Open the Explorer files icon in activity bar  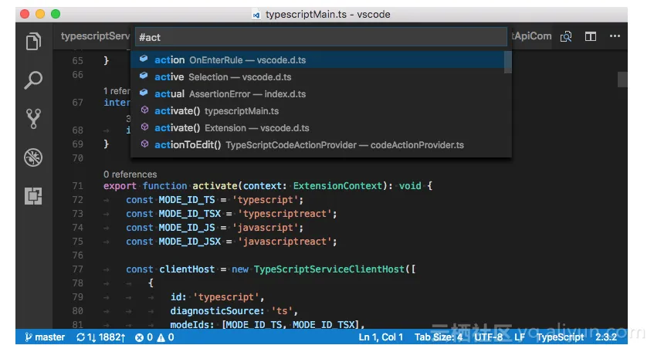click(33, 42)
